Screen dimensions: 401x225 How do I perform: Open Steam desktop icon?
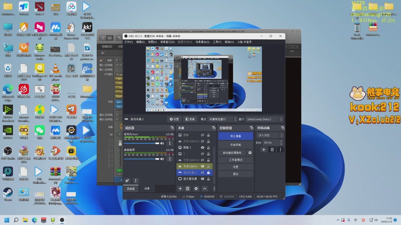click(8, 194)
